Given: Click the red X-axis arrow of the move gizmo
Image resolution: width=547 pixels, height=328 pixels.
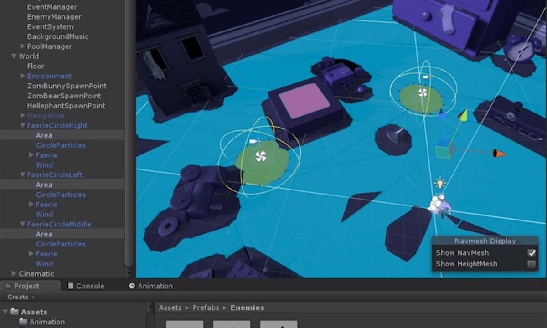Looking at the screenshot, I should 500,154.
